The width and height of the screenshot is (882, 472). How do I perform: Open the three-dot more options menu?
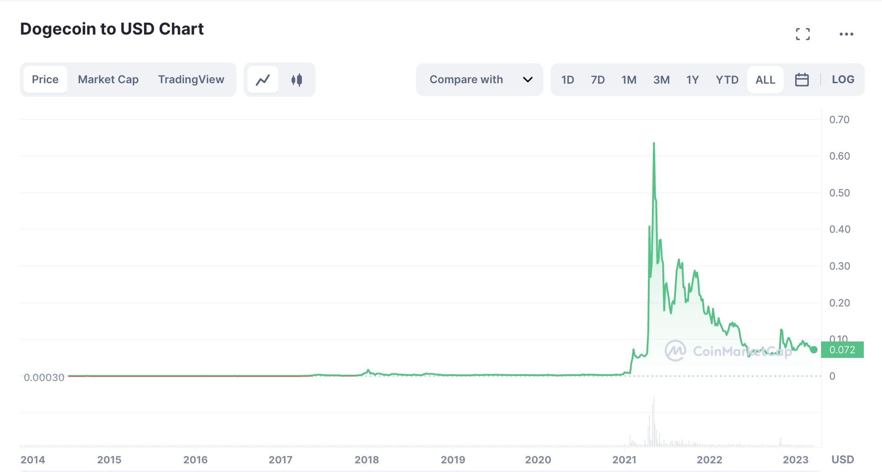point(847,34)
